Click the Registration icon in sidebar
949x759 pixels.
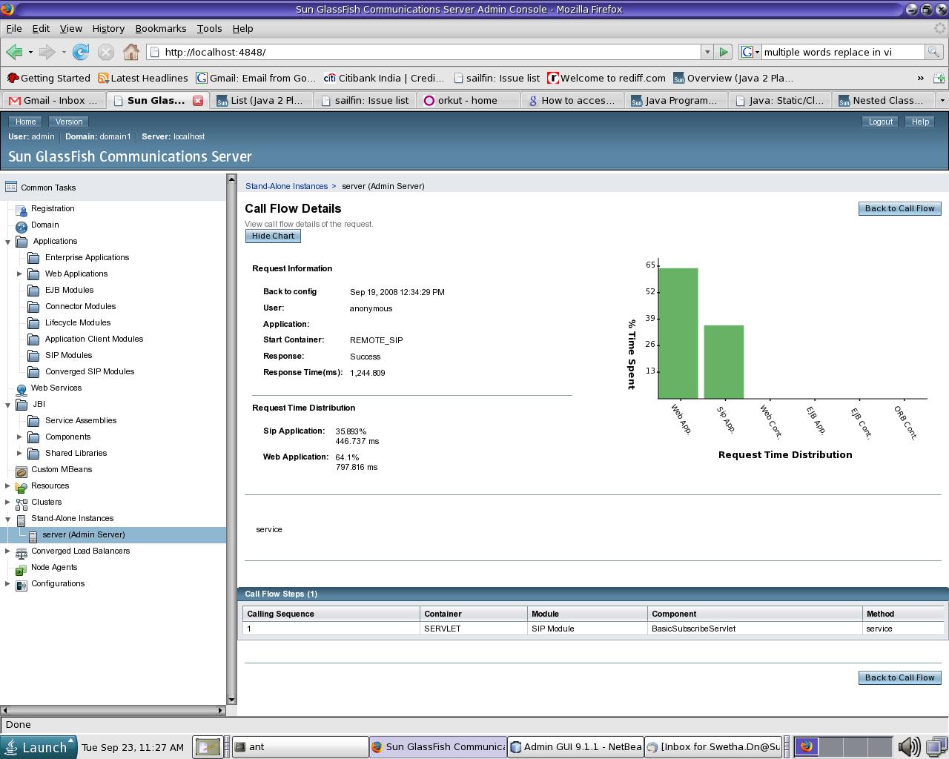[x=22, y=210]
